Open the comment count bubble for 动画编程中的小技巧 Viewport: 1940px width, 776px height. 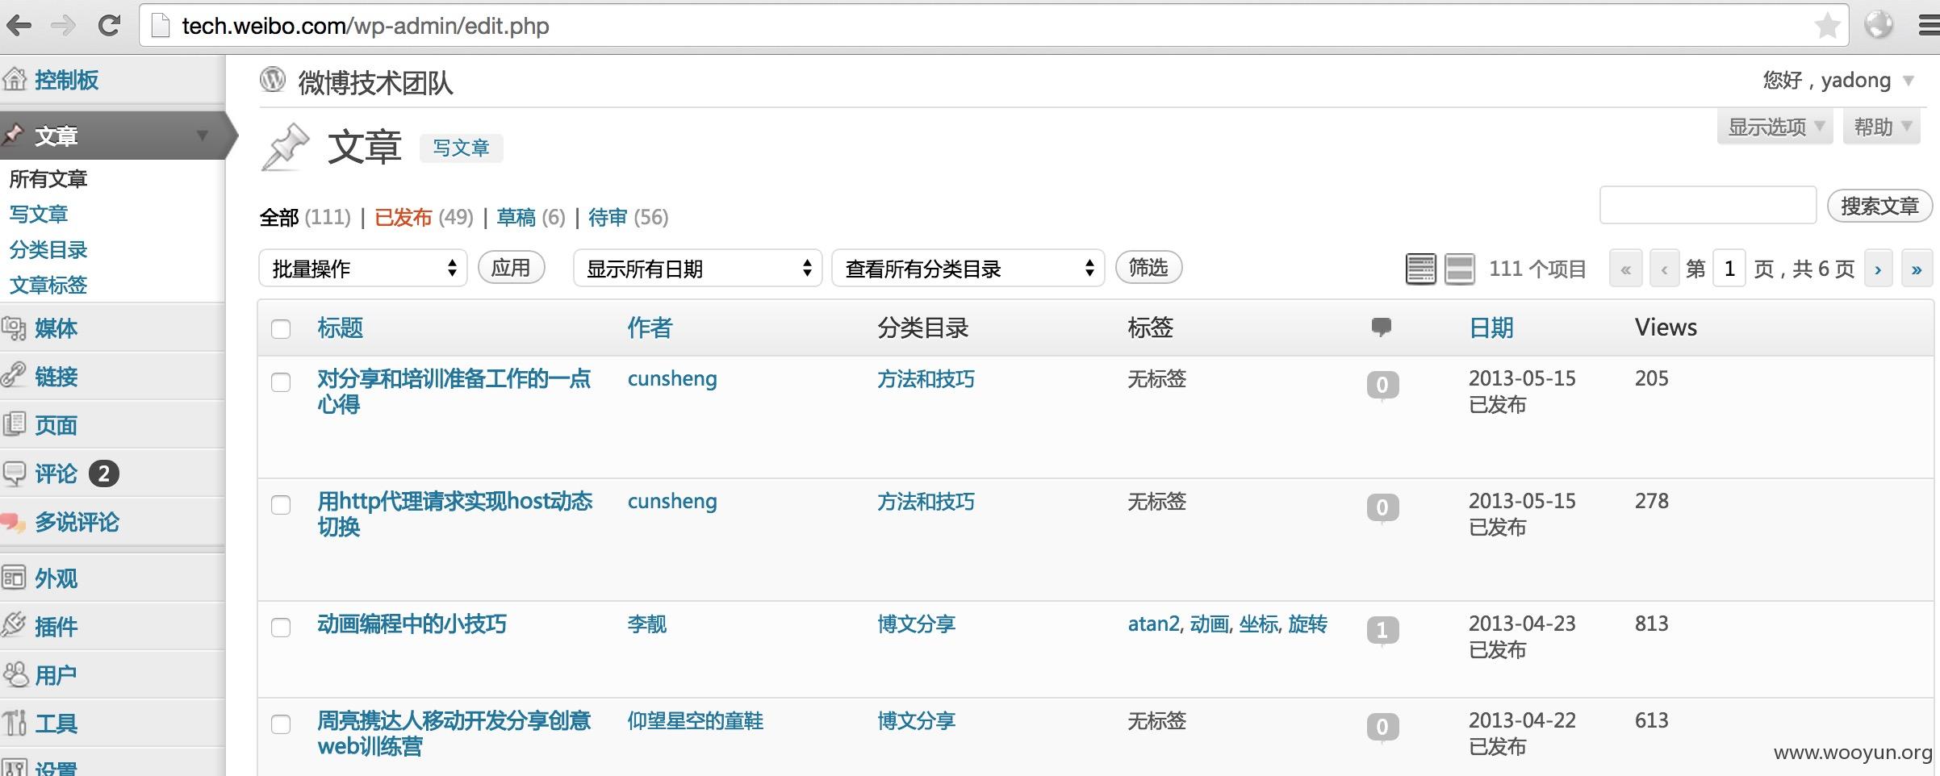click(x=1382, y=630)
